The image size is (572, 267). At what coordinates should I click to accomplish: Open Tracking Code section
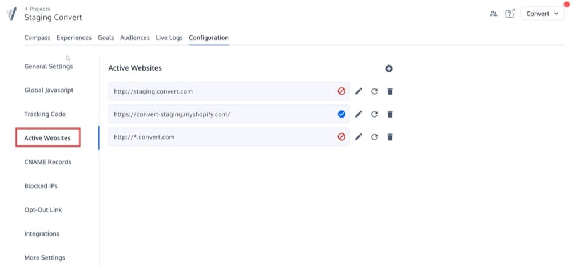click(45, 114)
